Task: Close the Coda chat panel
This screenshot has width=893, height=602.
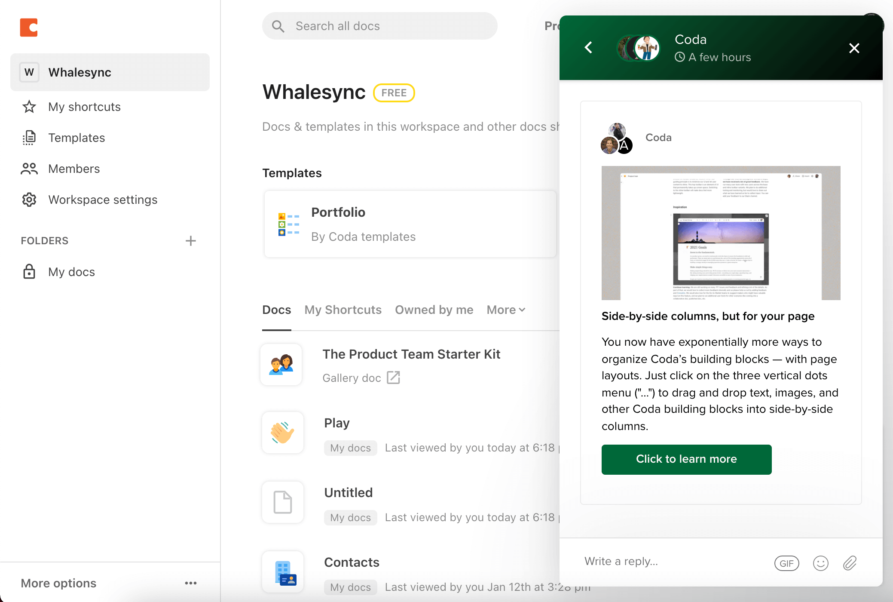Action: [x=854, y=48]
